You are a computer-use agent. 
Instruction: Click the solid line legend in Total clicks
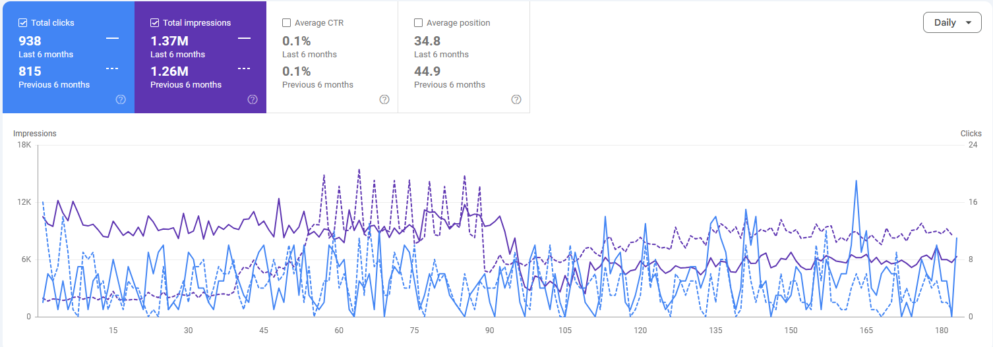112,38
